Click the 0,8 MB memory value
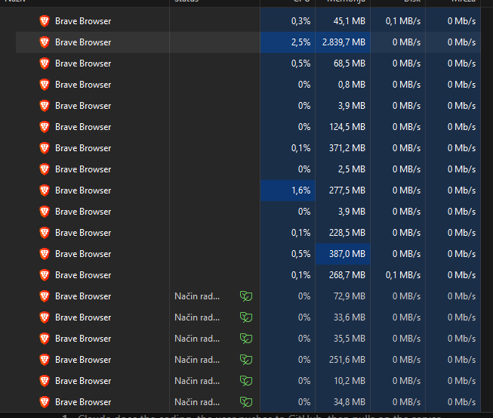493x418 pixels. 352,85
